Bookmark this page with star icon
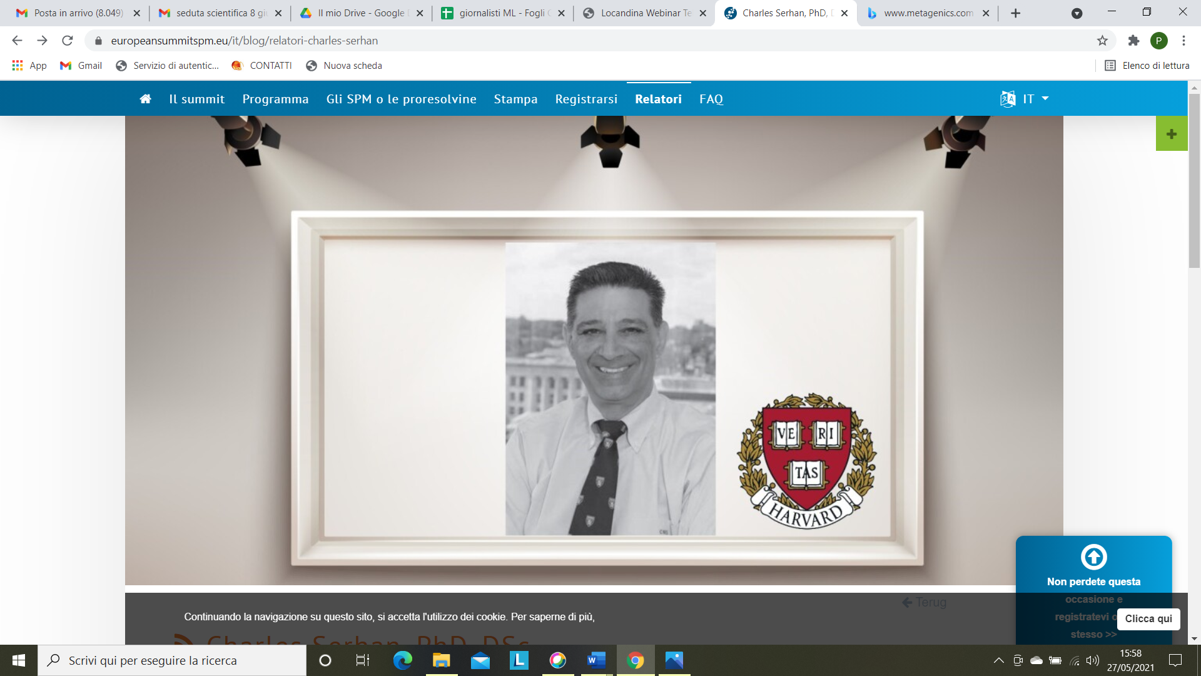The height and width of the screenshot is (676, 1201). (1102, 41)
